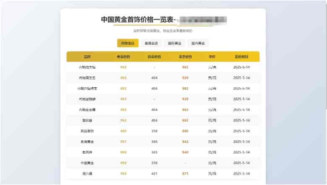Click the 黄金价格 column header
The image size is (327, 185).
pyautogui.click(x=123, y=57)
